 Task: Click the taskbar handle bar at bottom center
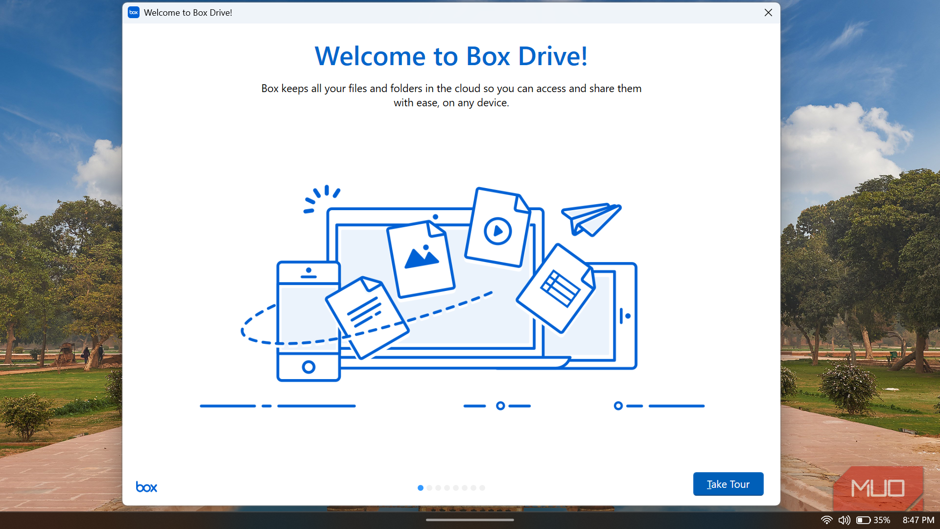[x=470, y=520]
